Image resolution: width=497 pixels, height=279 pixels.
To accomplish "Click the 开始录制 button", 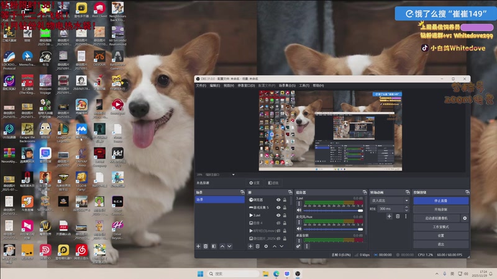I will point(440,210).
